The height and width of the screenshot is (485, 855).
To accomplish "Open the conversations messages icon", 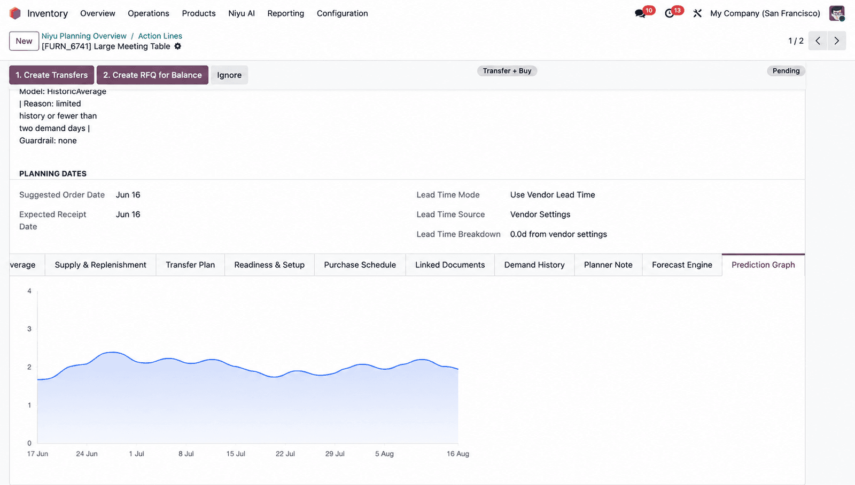I will [x=640, y=13].
